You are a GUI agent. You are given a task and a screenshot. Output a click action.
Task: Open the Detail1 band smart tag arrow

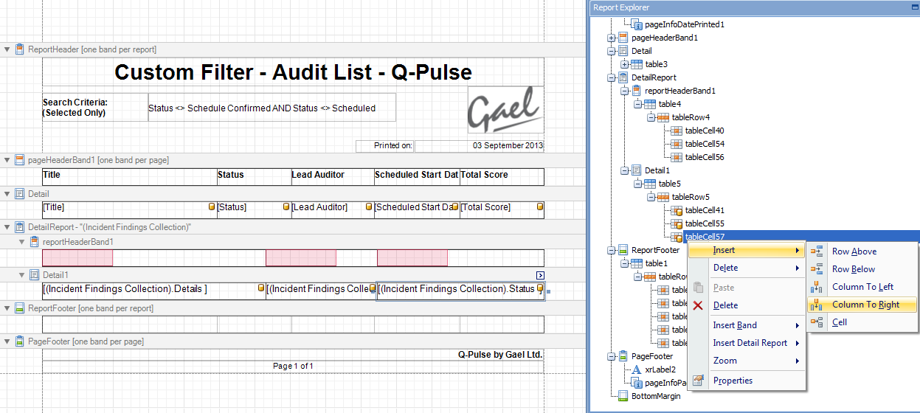540,275
